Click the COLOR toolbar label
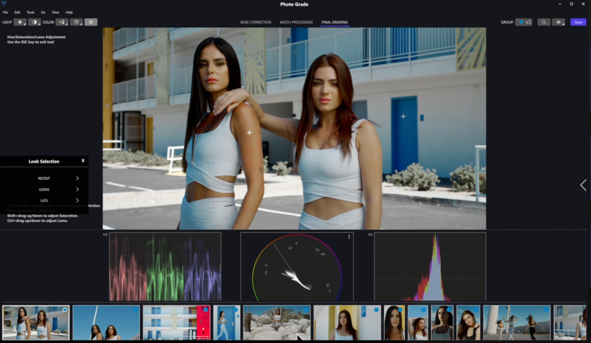591x343 pixels. point(48,22)
